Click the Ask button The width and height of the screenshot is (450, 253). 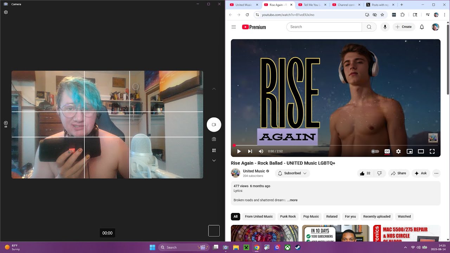420,173
